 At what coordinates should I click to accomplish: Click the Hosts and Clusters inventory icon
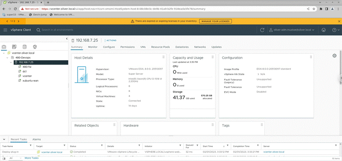pos(4,47)
